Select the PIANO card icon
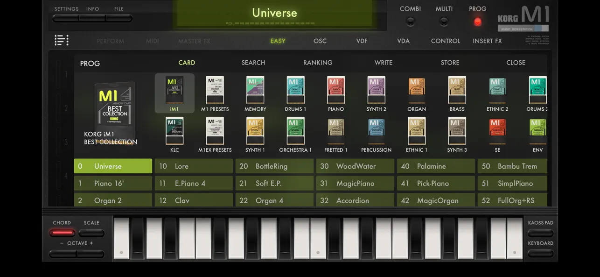 [336, 90]
